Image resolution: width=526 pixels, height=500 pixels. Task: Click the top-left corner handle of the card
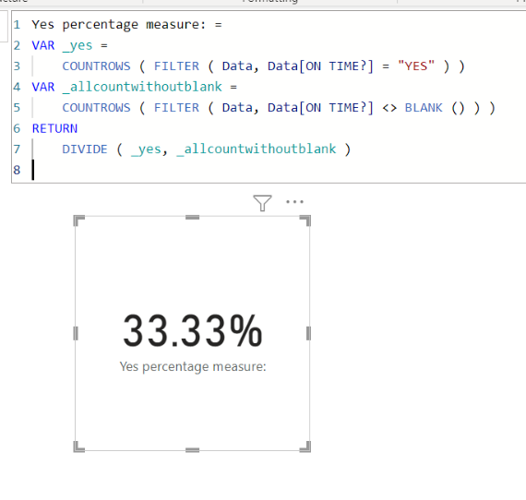(x=78, y=221)
